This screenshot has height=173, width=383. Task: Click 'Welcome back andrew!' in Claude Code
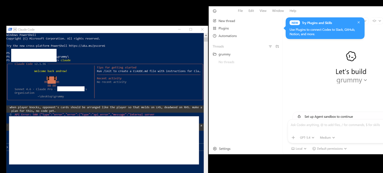pyautogui.click(x=51, y=71)
